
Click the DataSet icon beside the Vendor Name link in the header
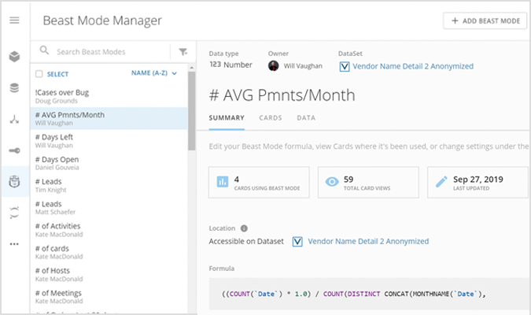[x=345, y=66]
